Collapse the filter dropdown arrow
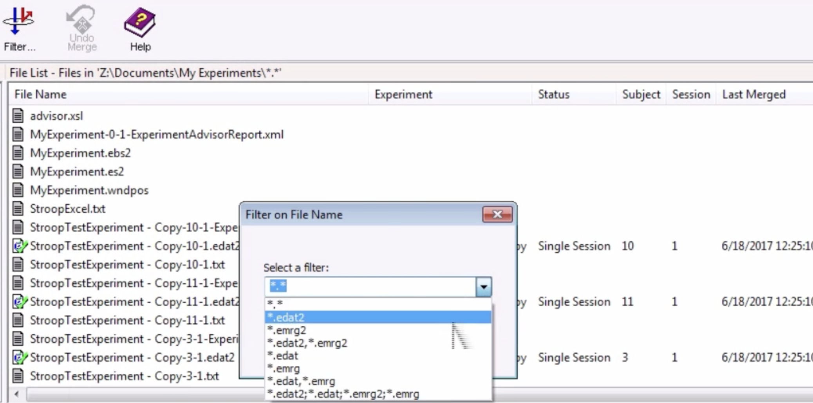The height and width of the screenshot is (403, 813). pyautogui.click(x=484, y=287)
